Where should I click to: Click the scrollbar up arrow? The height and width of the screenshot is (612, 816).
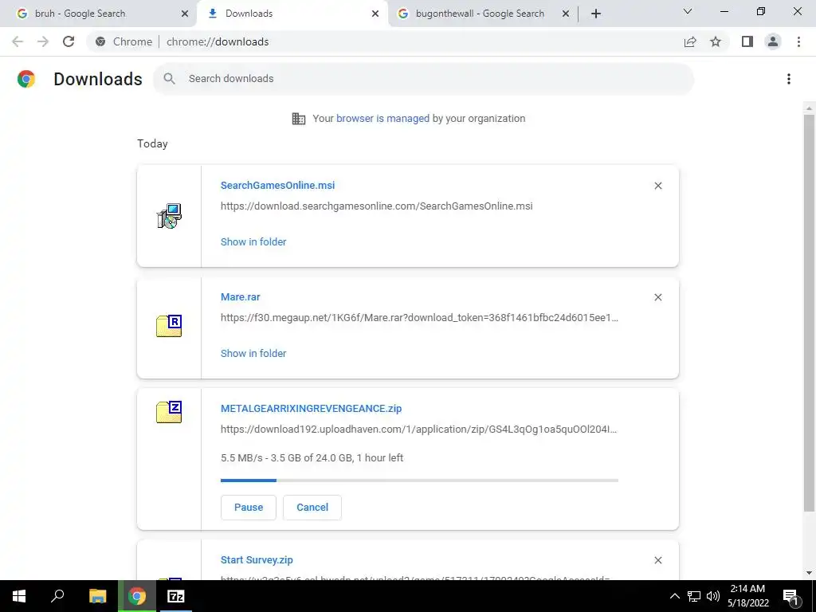[809, 108]
